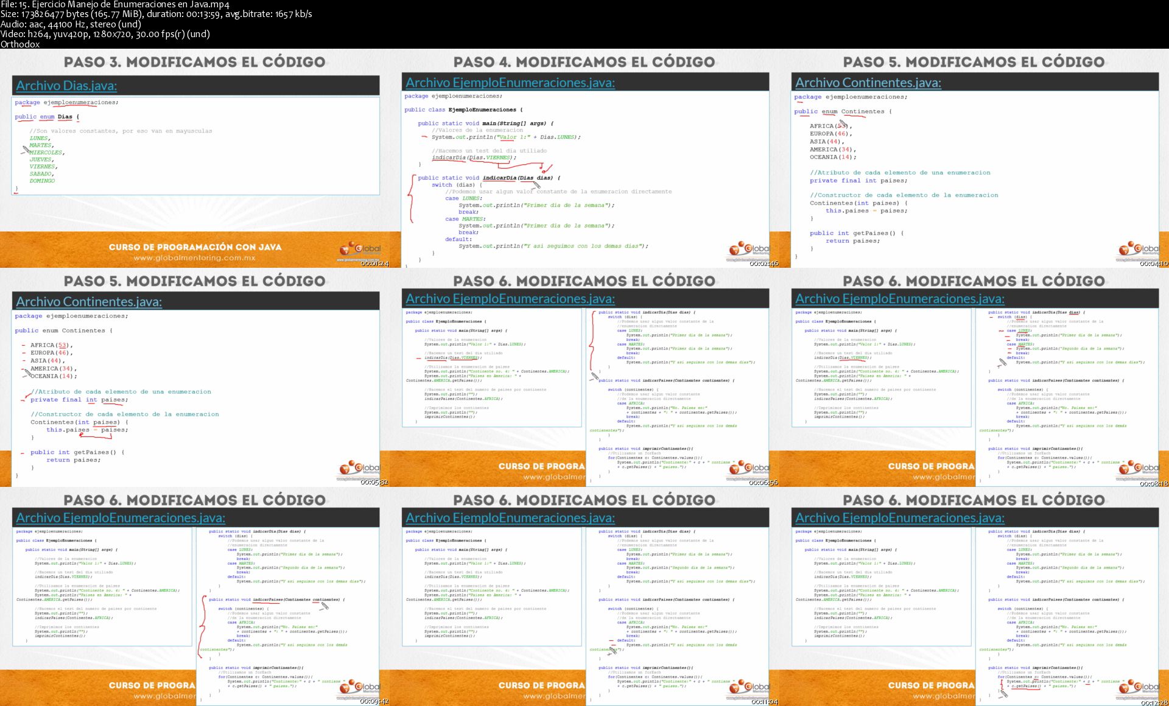
Task: Open the thumbnail frame stamped 00:09:42
Action: 195,596
